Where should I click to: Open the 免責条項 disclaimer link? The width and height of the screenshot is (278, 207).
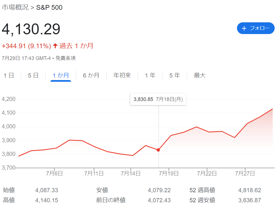pos(66,58)
